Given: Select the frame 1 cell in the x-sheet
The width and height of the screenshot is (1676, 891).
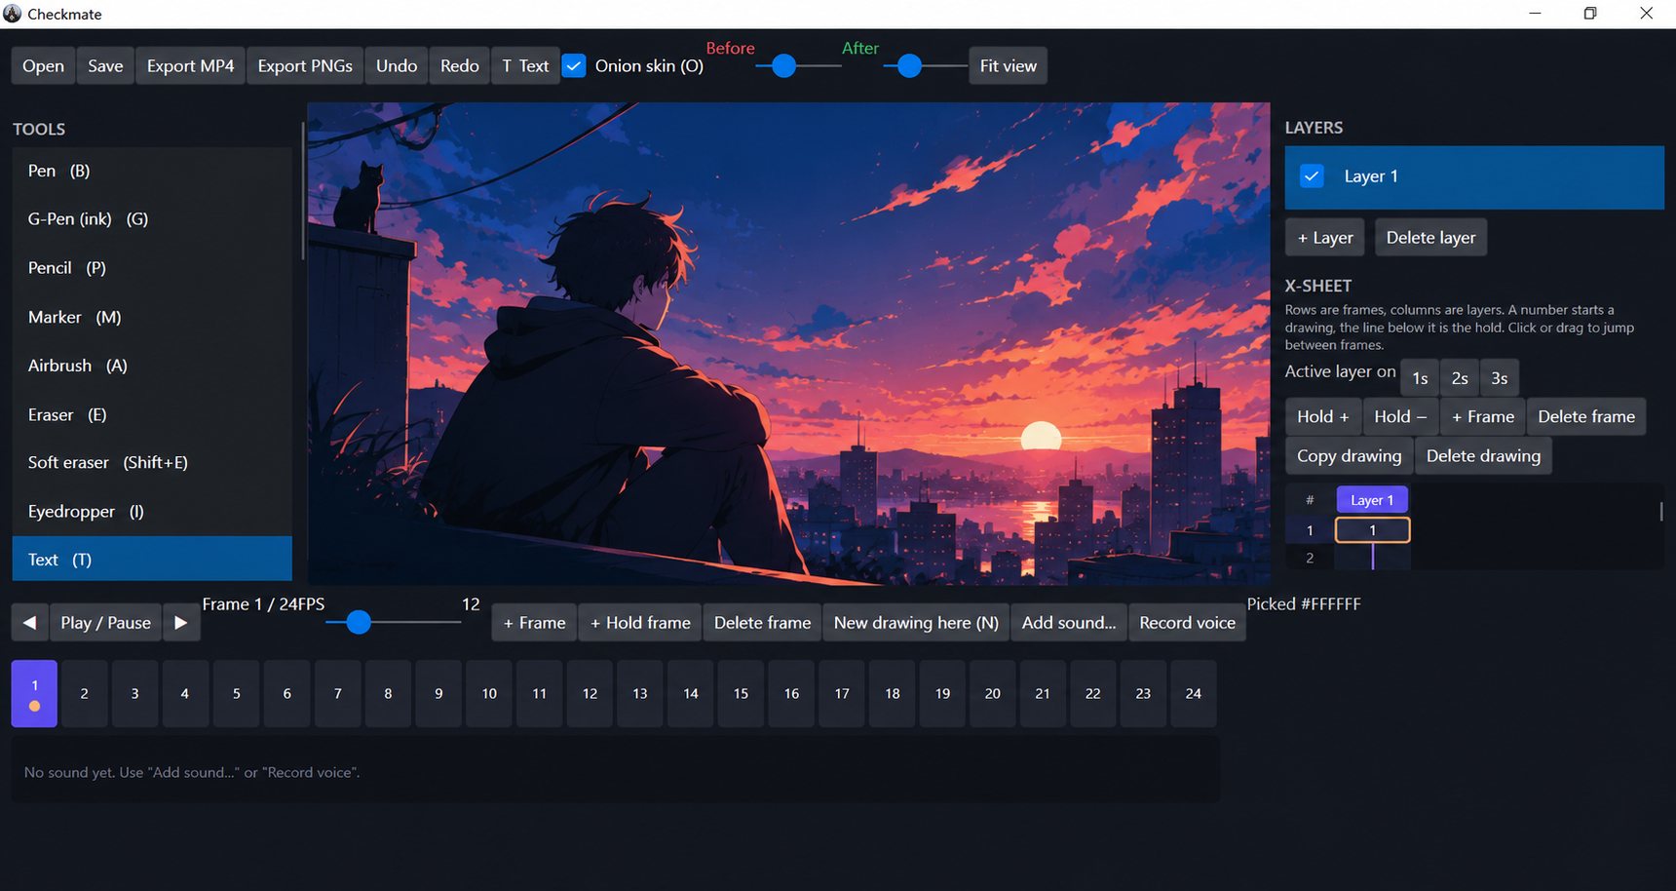Looking at the screenshot, I should [x=1372, y=530].
